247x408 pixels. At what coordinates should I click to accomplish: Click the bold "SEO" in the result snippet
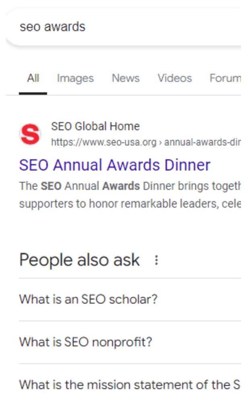[x=51, y=186]
